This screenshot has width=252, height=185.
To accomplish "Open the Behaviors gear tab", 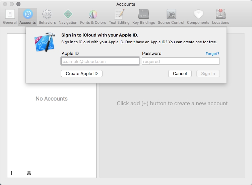I will click(47, 17).
